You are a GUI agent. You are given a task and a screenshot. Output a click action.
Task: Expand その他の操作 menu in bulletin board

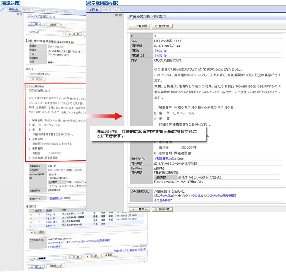(x=163, y=200)
